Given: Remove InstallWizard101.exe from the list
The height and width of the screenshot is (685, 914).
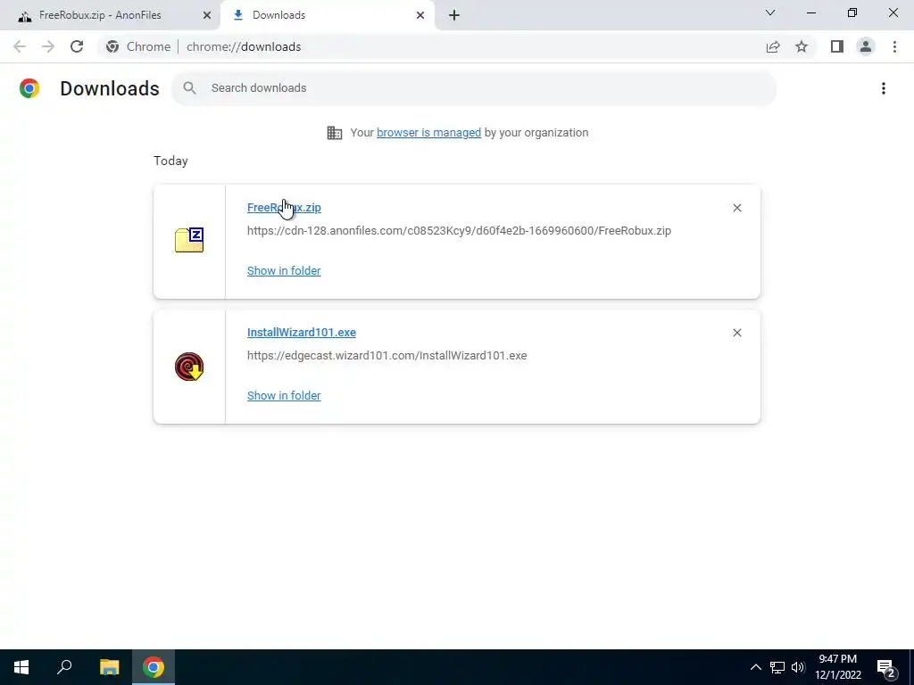Looking at the screenshot, I should pyautogui.click(x=736, y=333).
